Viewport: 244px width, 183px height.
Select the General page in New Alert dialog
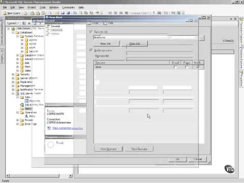pos(55,26)
